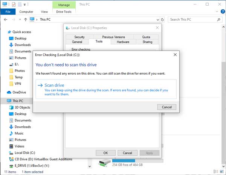Click OK in Local Disk Properties
The image size is (226, 175).
[105, 153]
